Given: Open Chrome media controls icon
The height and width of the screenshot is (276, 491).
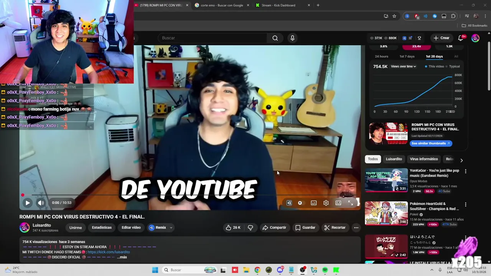Looking at the screenshot, I should (466, 16).
